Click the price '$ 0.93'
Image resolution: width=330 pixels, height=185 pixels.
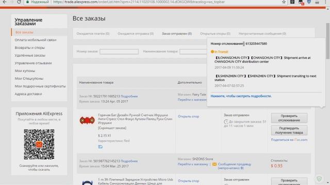pyautogui.click(x=276, y=165)
